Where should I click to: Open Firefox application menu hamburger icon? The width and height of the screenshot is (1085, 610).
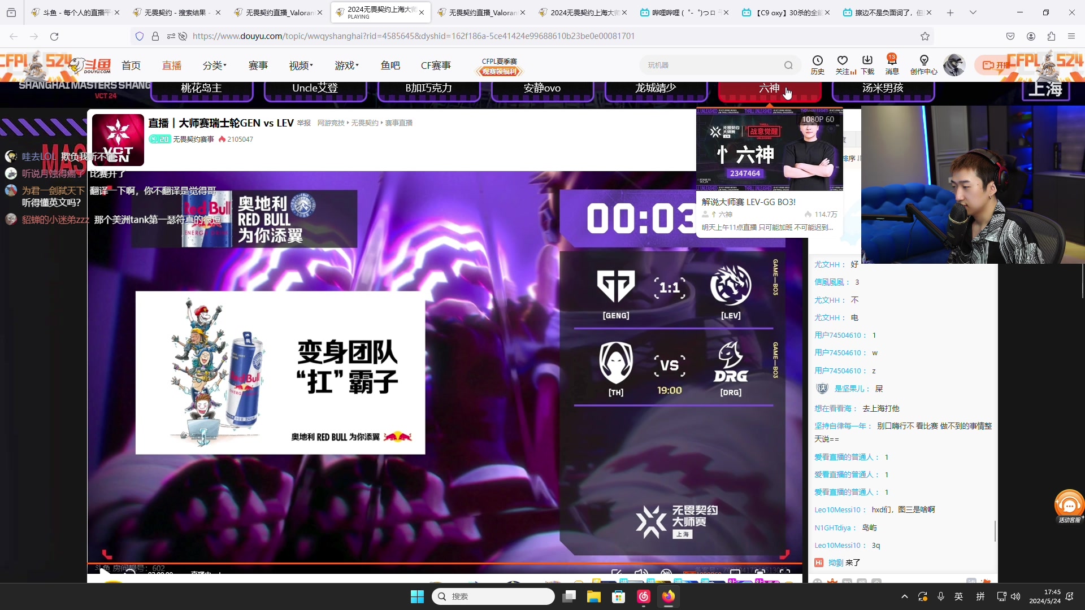click(1071, 36)
